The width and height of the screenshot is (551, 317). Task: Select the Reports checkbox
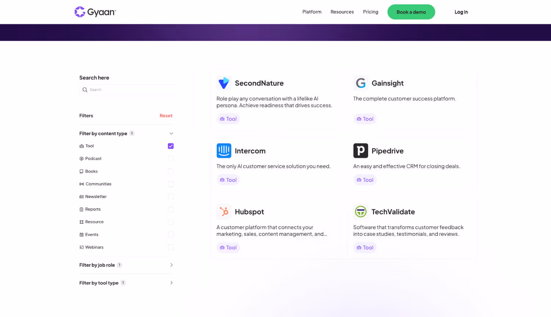coord(171,209)
